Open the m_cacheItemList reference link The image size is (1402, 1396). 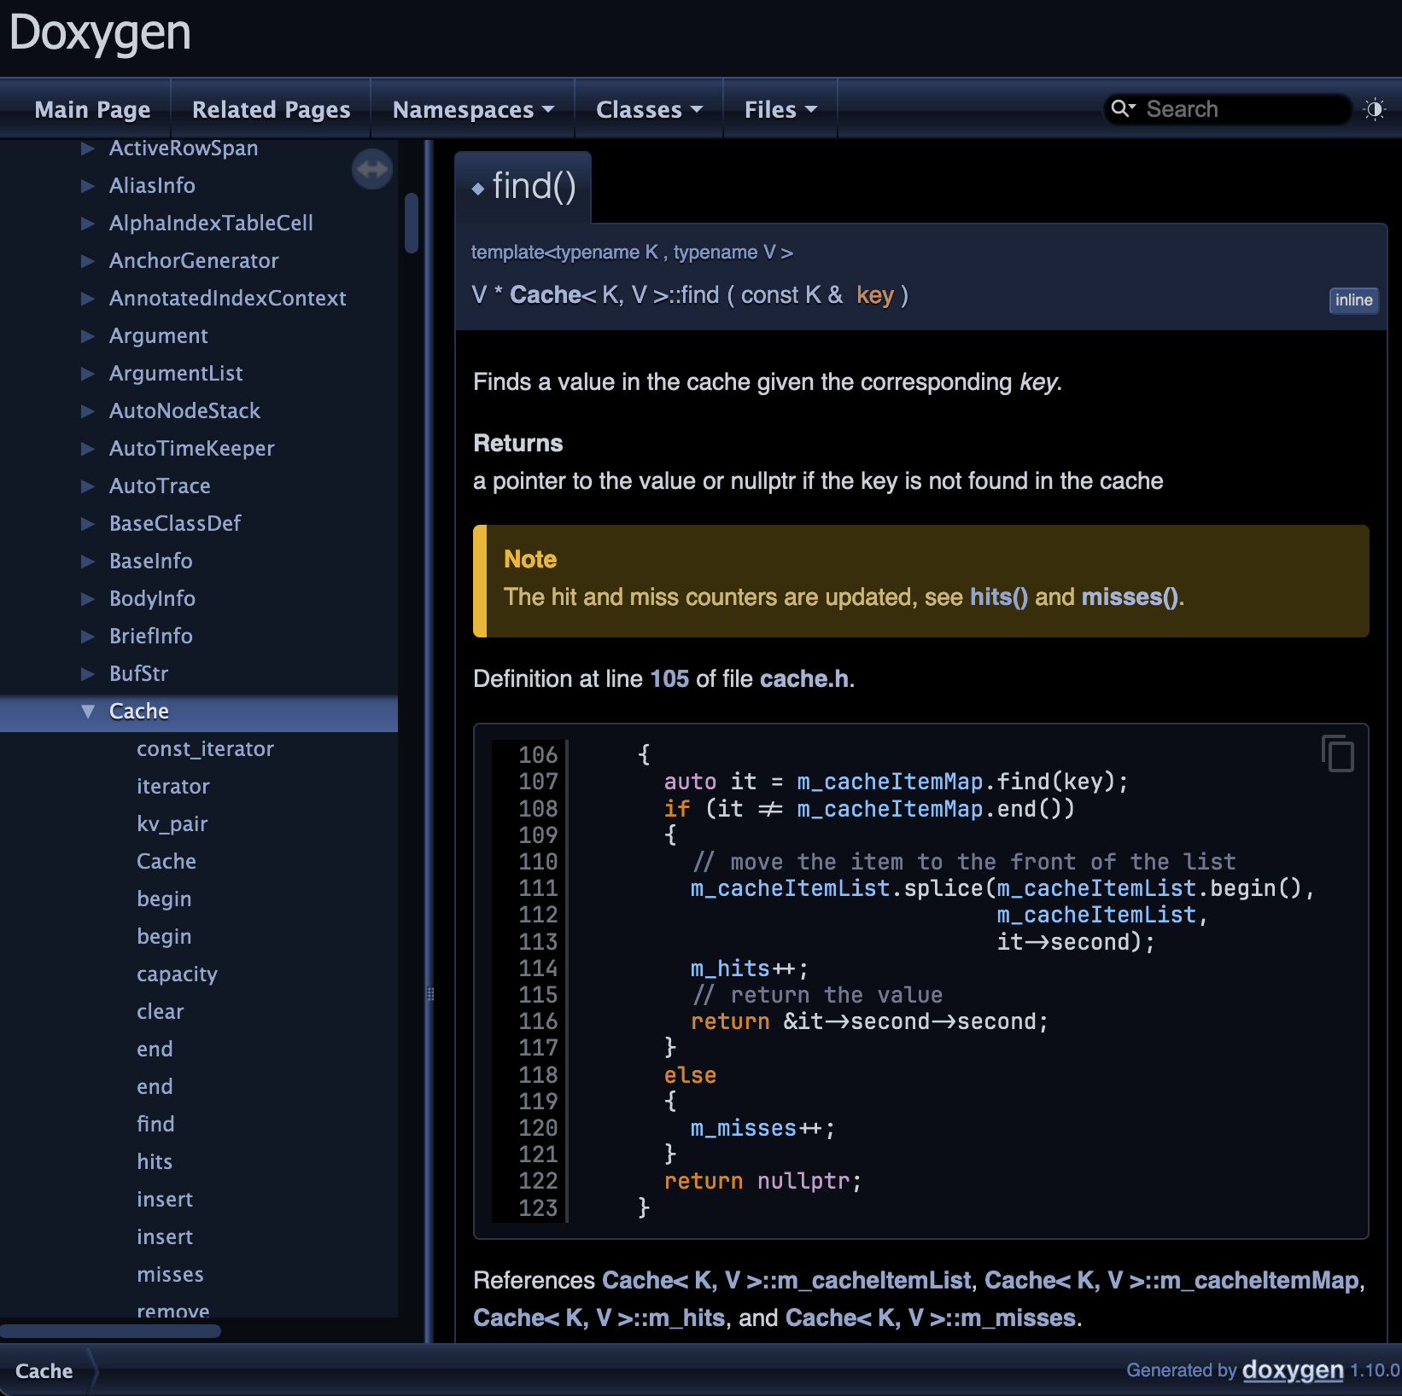[x=786, y=1281]
